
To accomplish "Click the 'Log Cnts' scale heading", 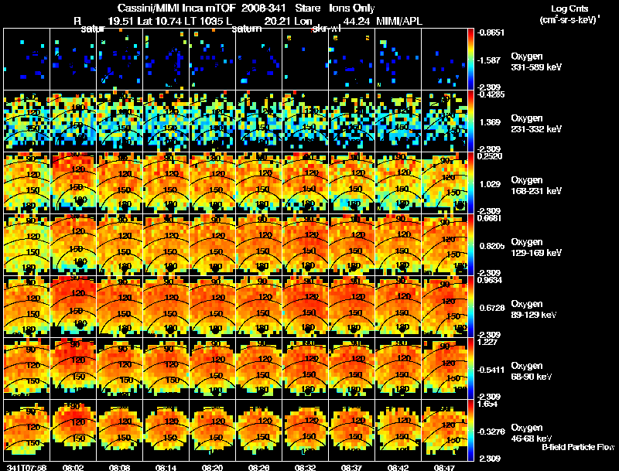I will [569, 9].
